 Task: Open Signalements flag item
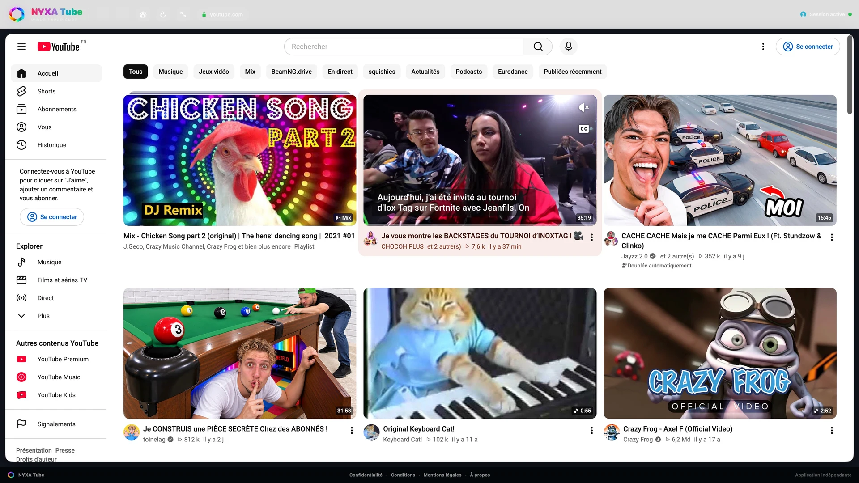point(56,424)
